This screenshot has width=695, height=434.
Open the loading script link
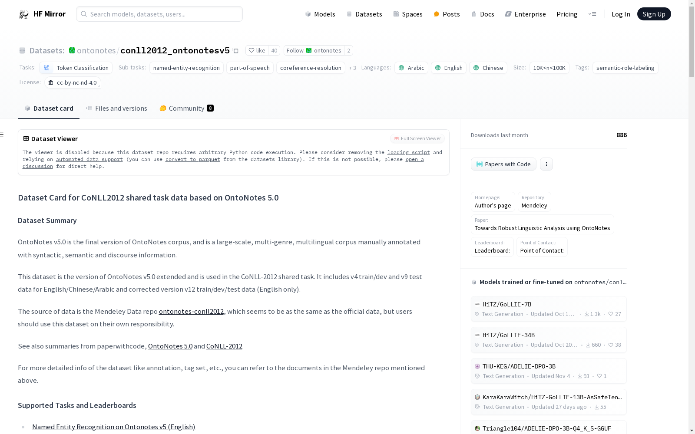[x=408, y=152]
